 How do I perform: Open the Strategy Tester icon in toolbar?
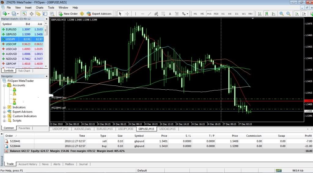pos(52,14)
